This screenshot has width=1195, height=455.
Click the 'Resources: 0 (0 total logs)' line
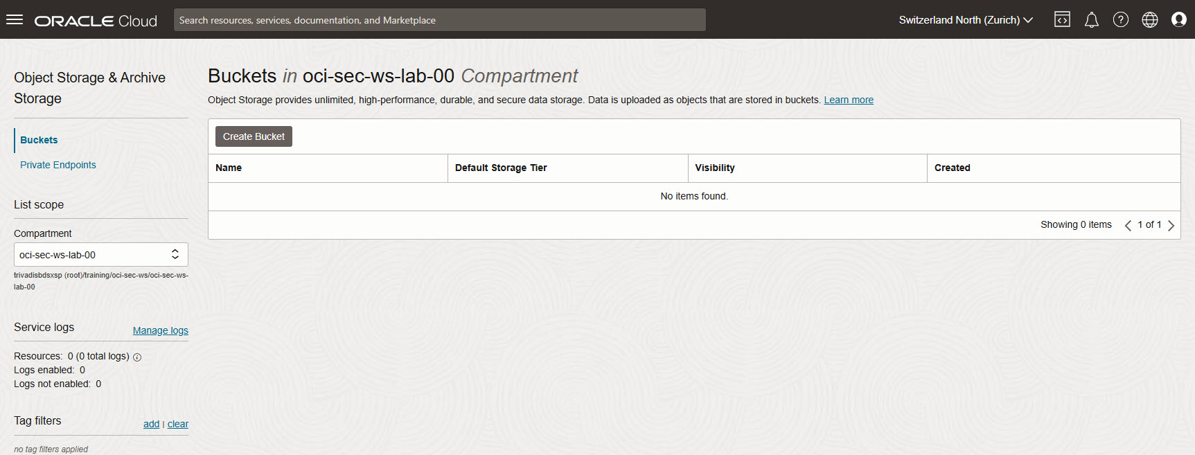coord(71,357)
